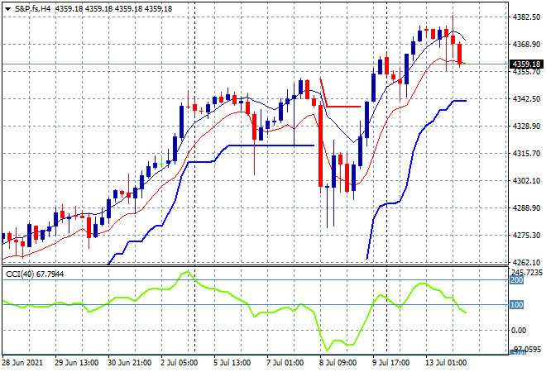The width and height of the screenshot is (546, 372).
Task: Click the 7 Jul 01:00 time label
Action: pos(285,363)
